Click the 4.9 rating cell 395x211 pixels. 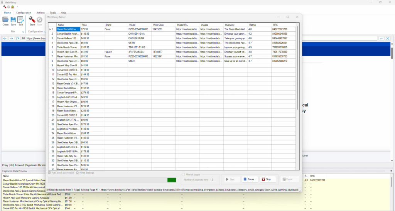coord(260,47)
